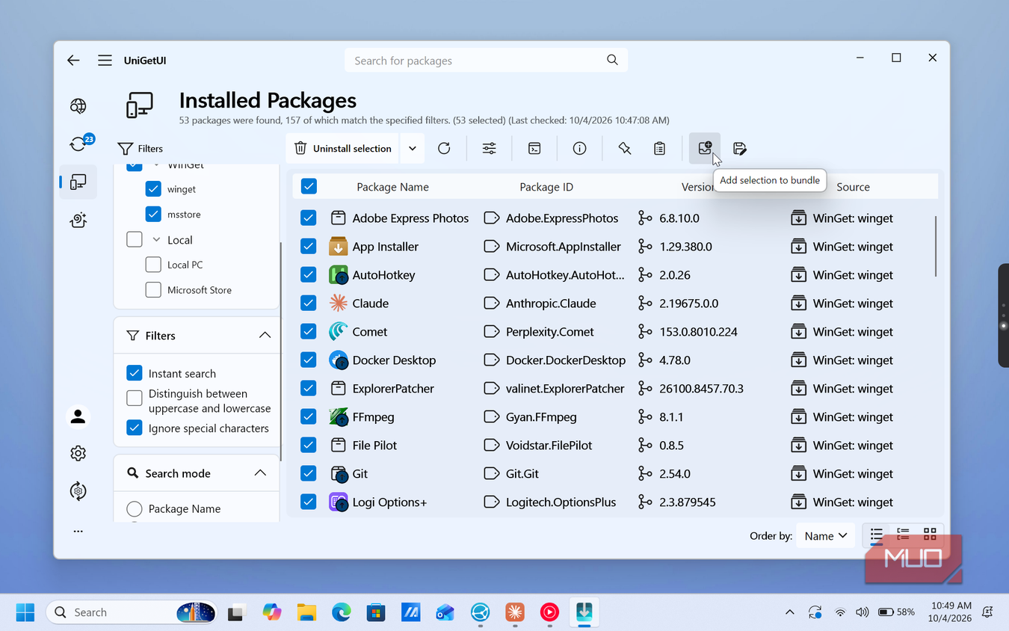Click the package list vertical scrollbar
The width and height of the screenshot is (1009, 631).
(x=935, y=247)
